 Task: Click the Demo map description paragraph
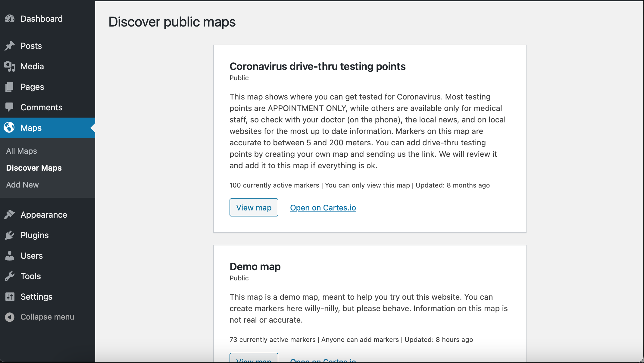(x=369, y=308)
